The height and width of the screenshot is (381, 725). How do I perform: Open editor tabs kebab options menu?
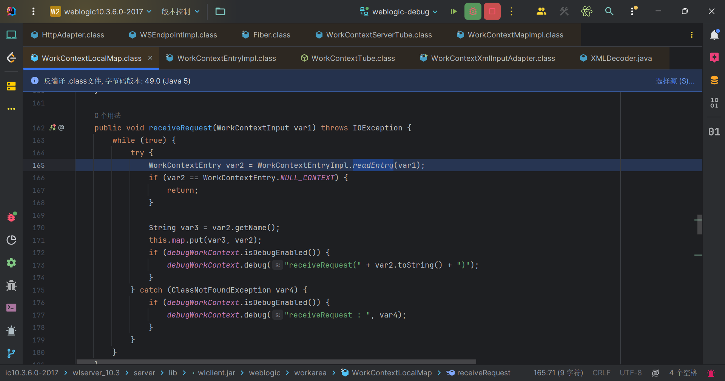pyautogui.click(x=691, y=35)
